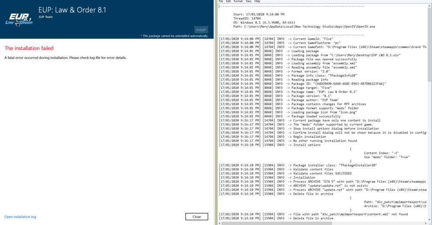Click the 'Start: 17/01/2020 9:14:00 PM' line
The width and height of the screenshot is (432, 225).
(259, 14)
